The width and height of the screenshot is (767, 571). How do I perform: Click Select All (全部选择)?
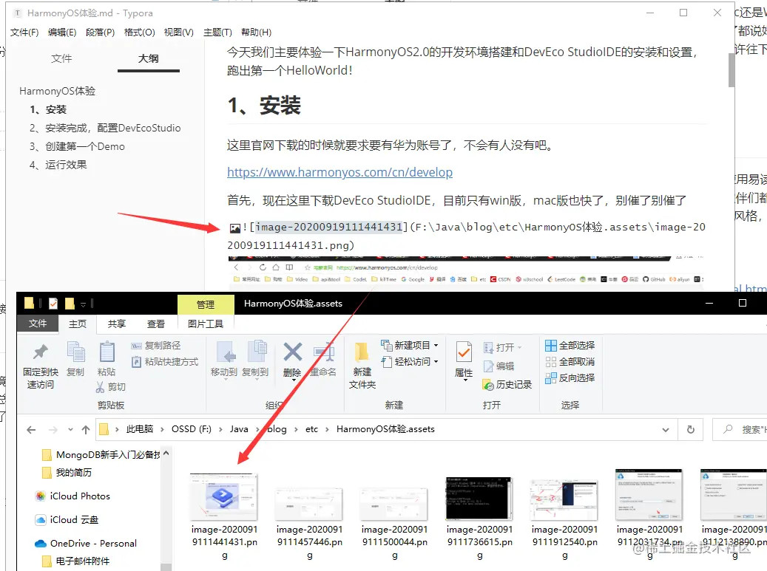tap(570, 346)
